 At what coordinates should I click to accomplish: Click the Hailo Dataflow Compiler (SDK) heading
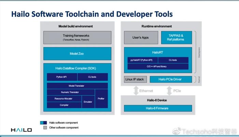[x=75, y=68]
